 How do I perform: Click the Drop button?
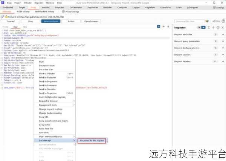point(31,21)
